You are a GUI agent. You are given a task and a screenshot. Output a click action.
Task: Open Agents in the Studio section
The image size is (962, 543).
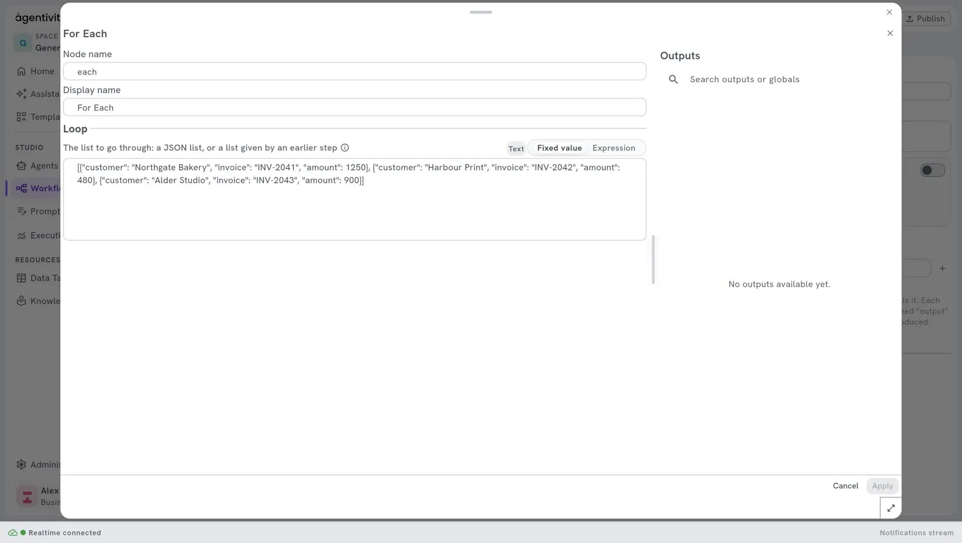tap(37, 166)
